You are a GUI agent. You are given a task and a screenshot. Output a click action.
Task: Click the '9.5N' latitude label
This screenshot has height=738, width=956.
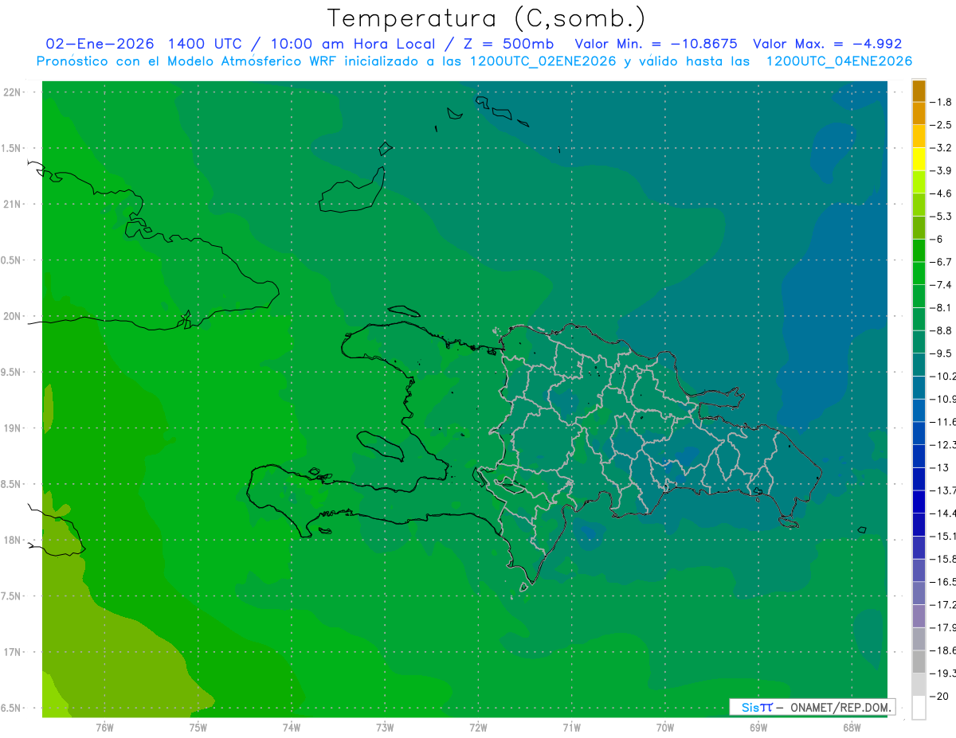point(12,372)
